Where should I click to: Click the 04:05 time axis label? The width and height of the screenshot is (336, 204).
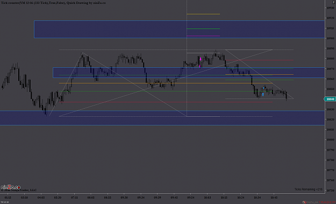coord(41,197)
